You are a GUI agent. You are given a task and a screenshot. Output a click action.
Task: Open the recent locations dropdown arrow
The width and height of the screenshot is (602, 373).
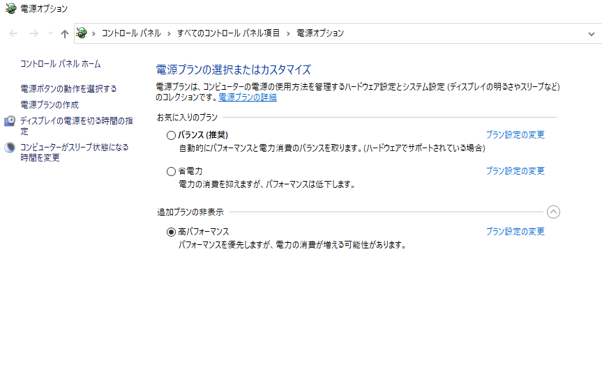coord(50,33)
